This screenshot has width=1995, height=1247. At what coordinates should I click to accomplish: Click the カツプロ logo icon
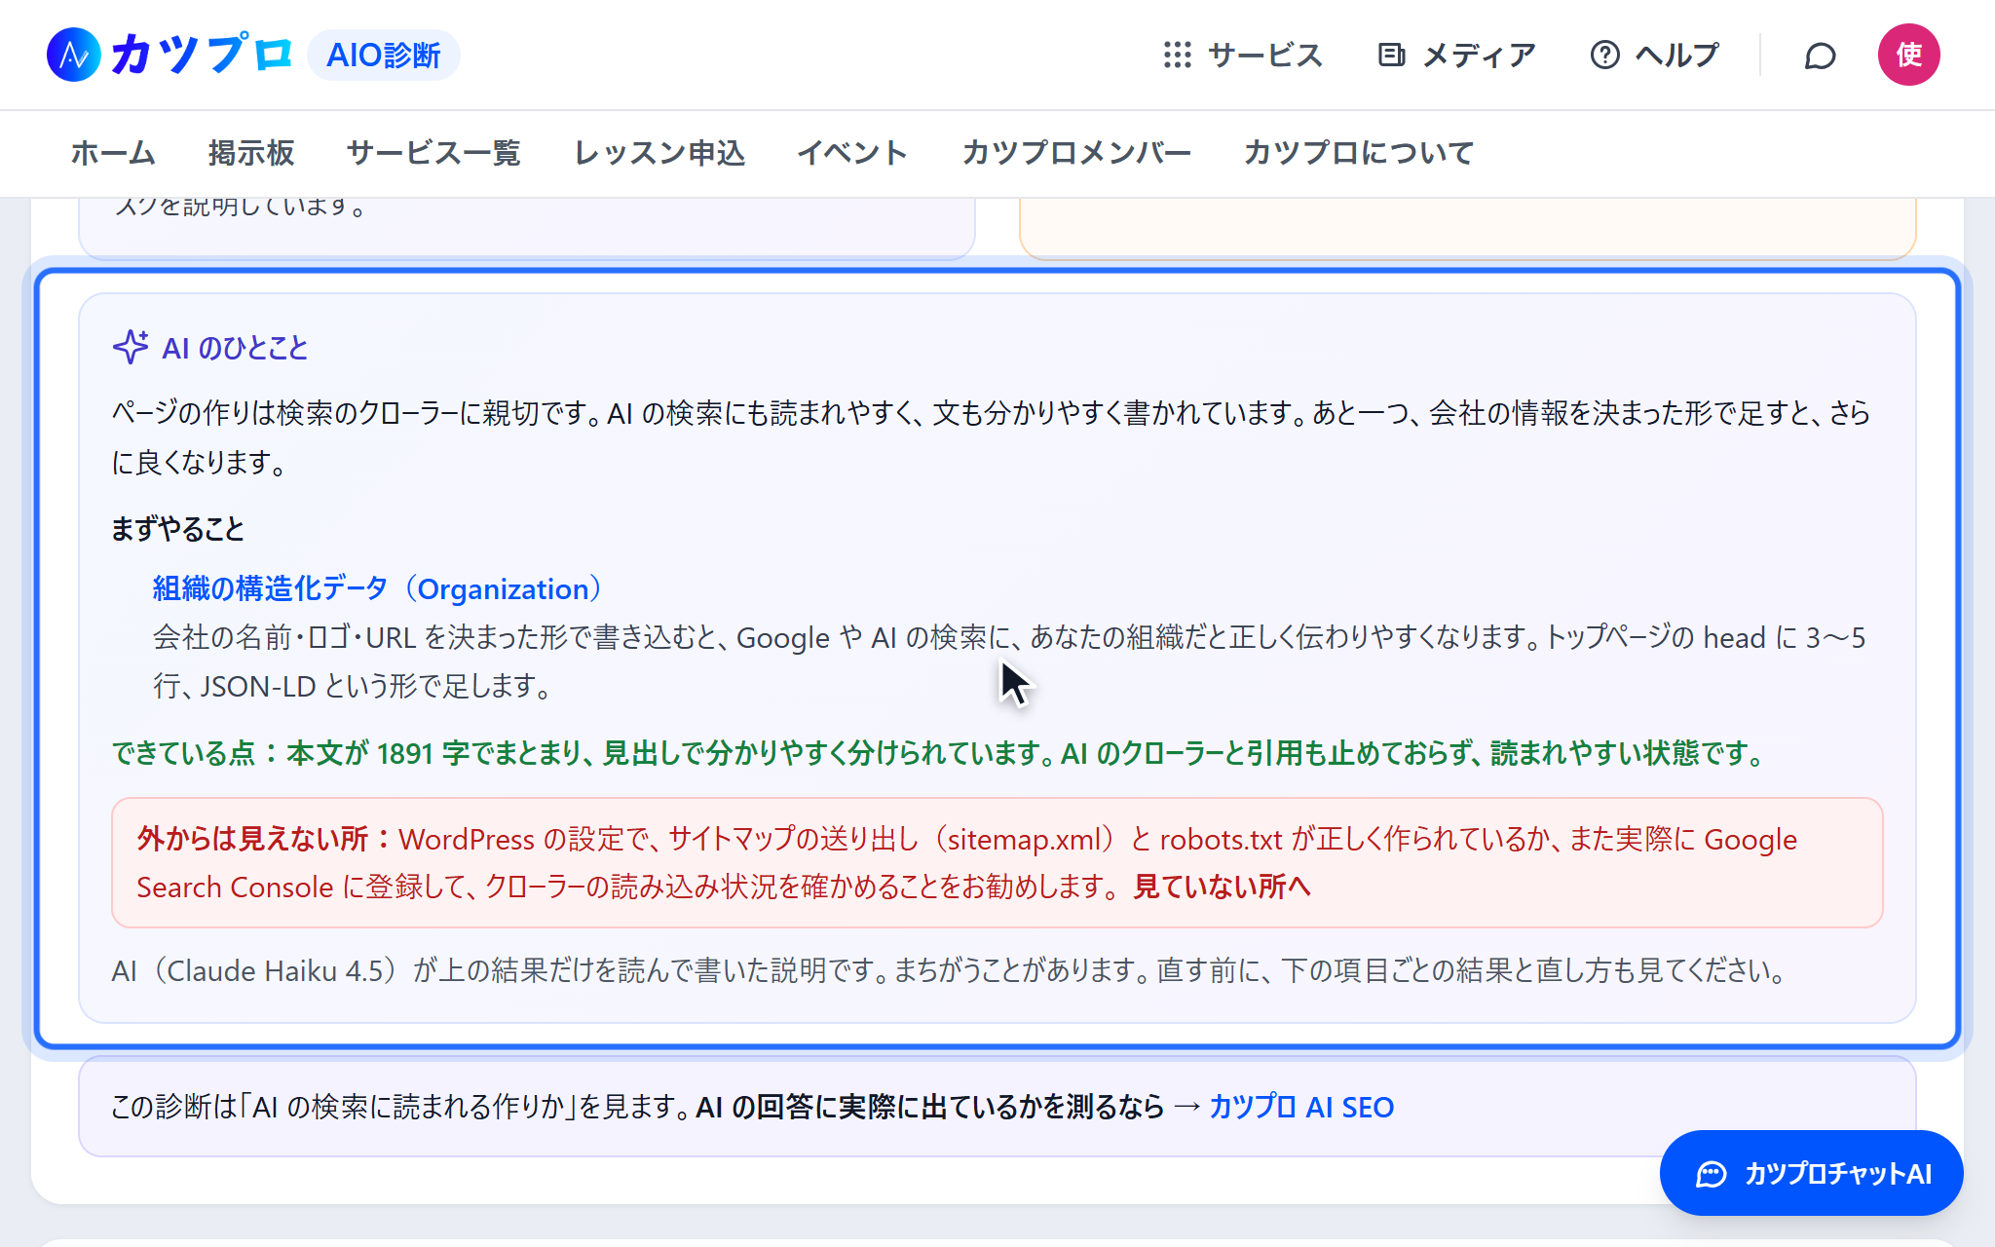point(73,55)
